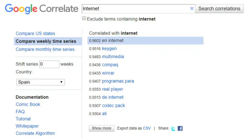Screen dimensions: 245x139
Task: Clear the search box with X icon
Action: point(192,9)
